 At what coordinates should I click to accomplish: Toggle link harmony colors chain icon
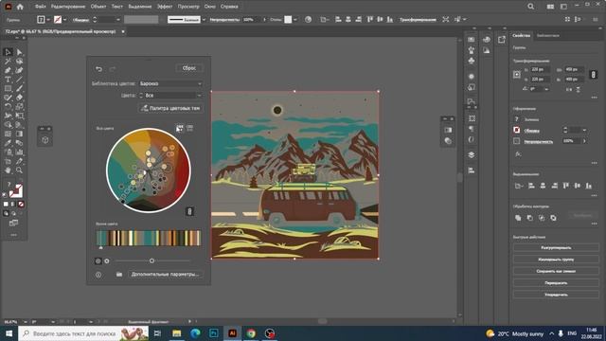coord(189,211)
